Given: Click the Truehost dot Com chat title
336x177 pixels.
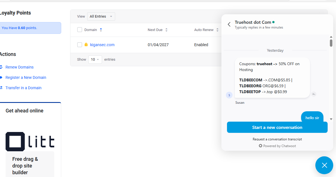Looking at the screenshot, I should pyautogui.click(x=253, y=22).
